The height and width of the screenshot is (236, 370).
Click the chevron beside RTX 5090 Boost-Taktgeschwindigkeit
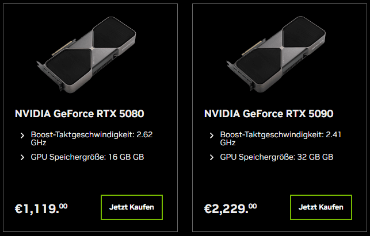pos(213,136)
